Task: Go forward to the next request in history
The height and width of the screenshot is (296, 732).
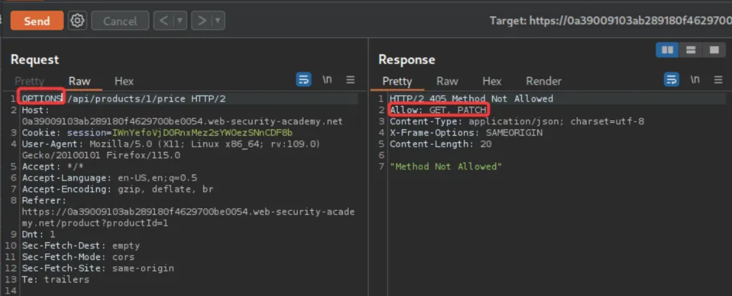Action: click(x=202, y=21)
